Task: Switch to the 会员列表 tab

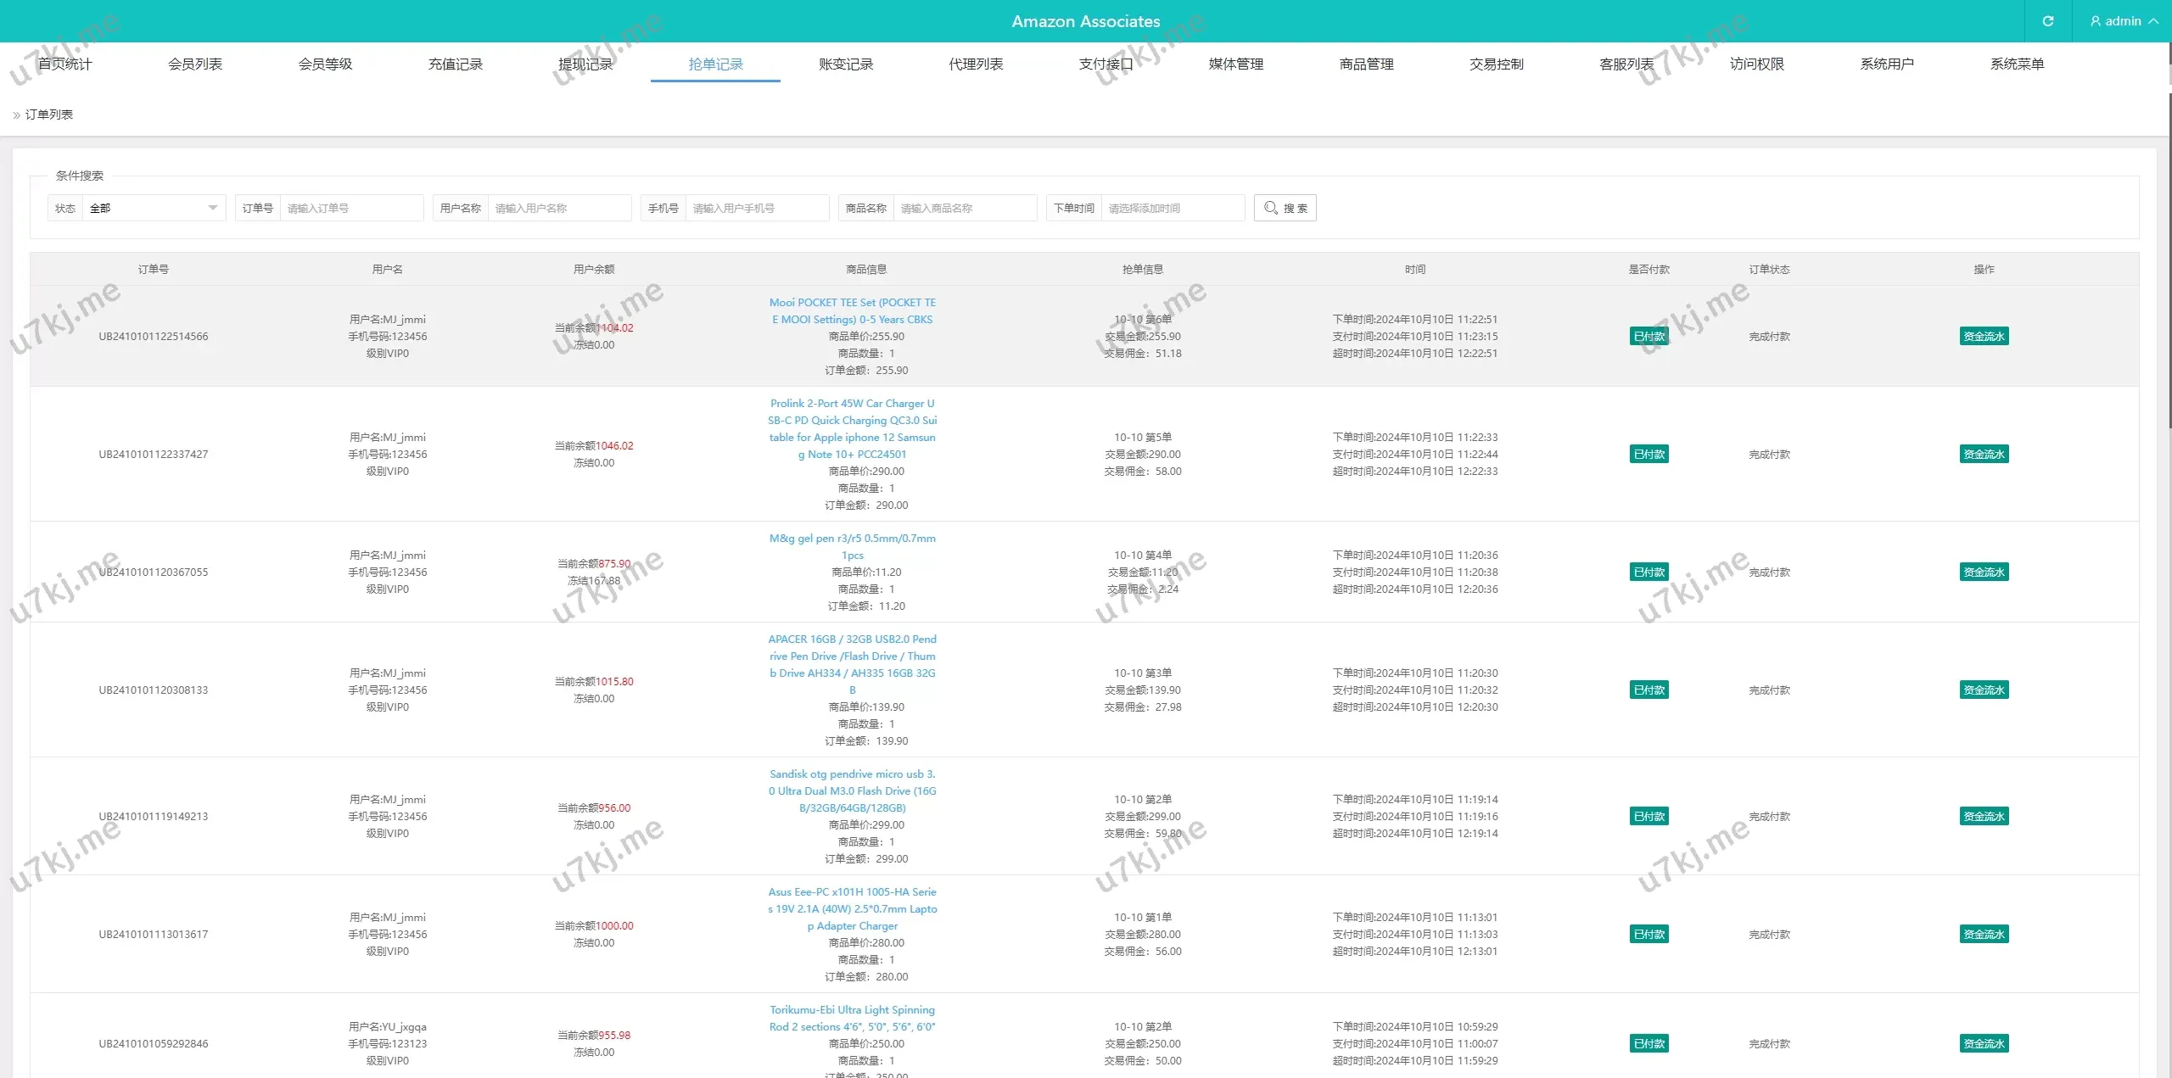Action: 195,64
